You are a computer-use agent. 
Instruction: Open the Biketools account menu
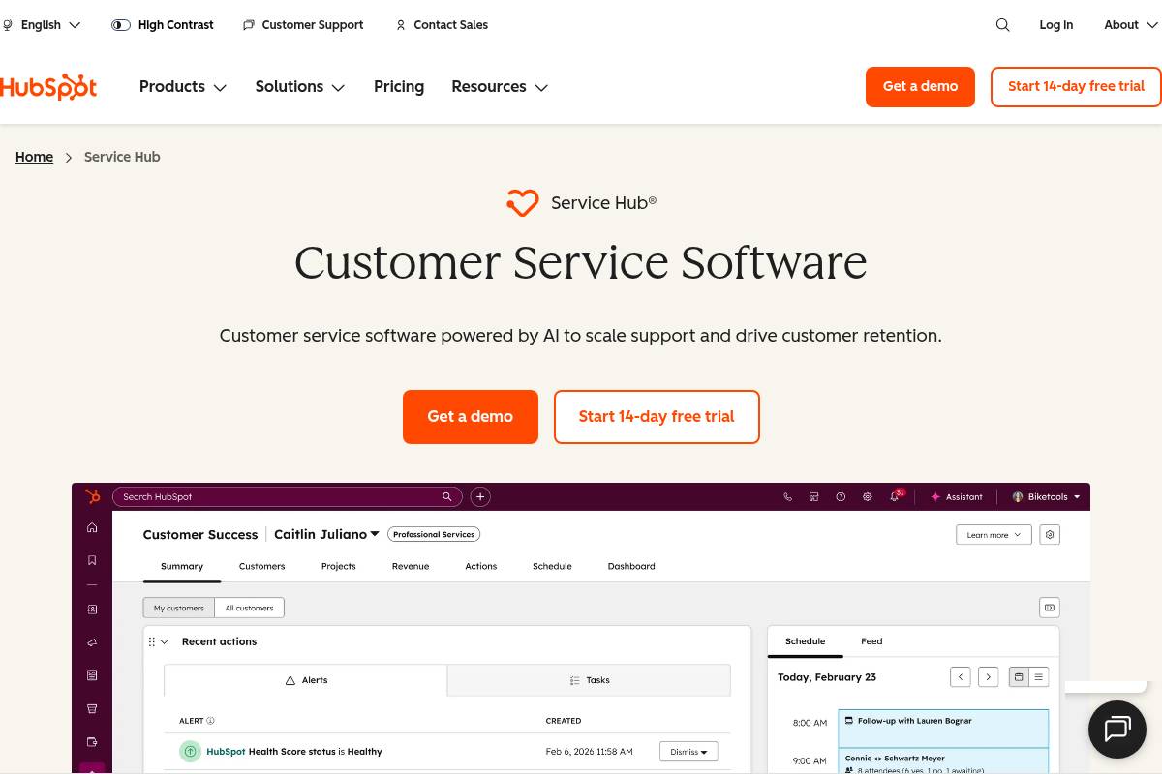coord(1047,497)
